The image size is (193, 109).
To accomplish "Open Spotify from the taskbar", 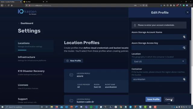I will click(91, 107).
